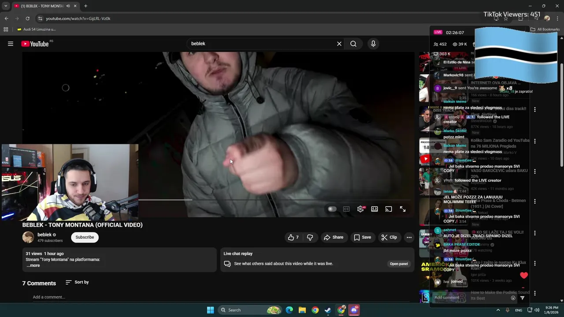Reload the YouTube page
Screen dimensions: 564x317
coord(27,18)
